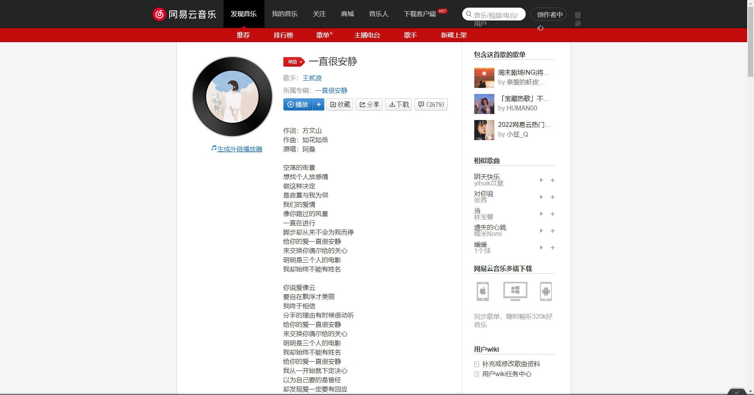Play the similar song 暖暖
This screenshot has width=754, height=395.
(541, 248)
